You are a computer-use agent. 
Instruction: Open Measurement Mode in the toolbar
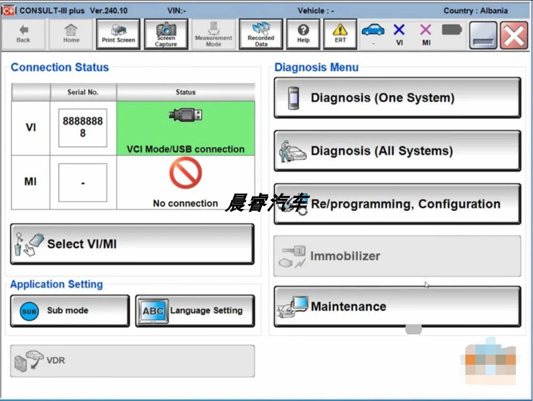(x=214, y=34)
